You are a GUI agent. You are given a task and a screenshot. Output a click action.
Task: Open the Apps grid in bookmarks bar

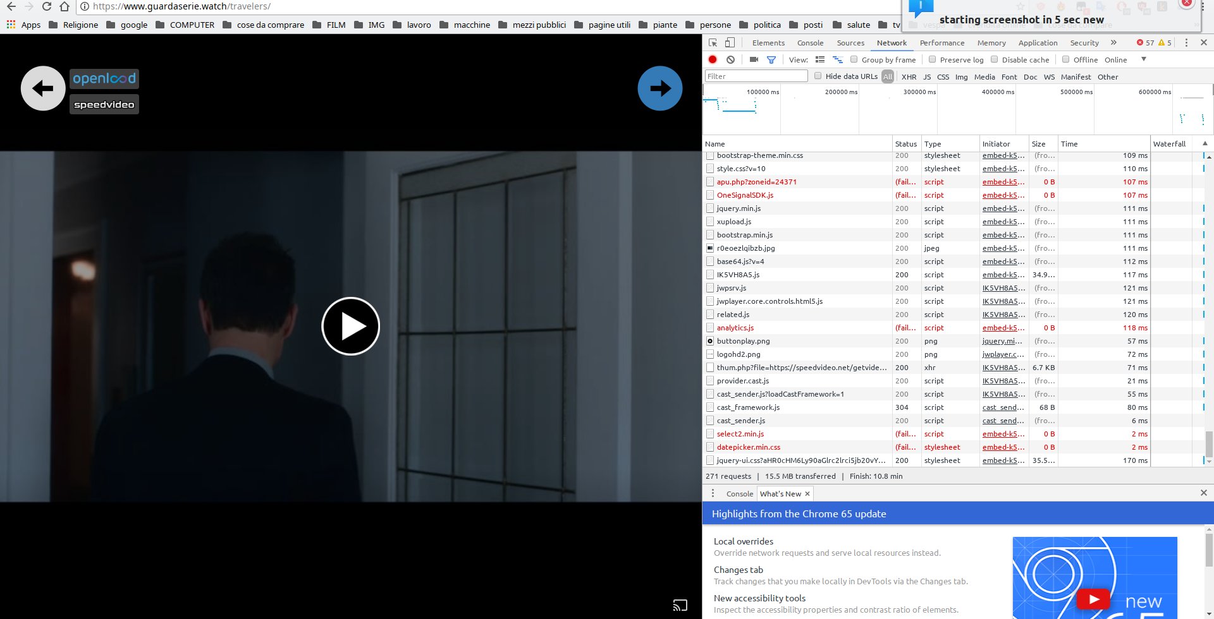point(24,25)
